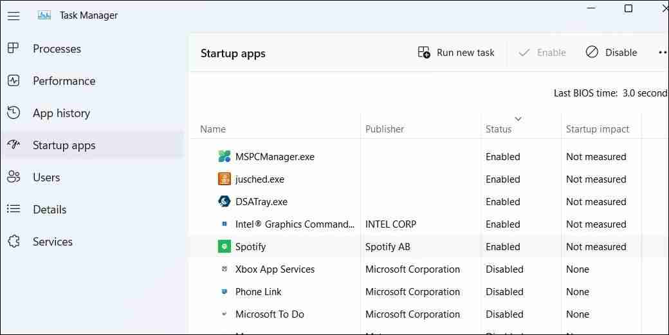Click the Startup apps page heading
669x335 pixels.
pos(233,54)
